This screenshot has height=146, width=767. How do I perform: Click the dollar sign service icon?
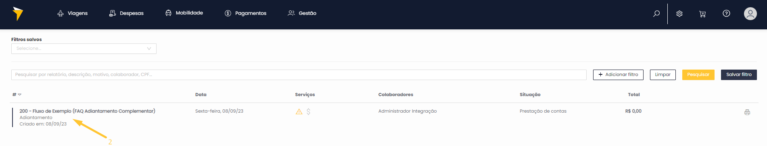308,111
